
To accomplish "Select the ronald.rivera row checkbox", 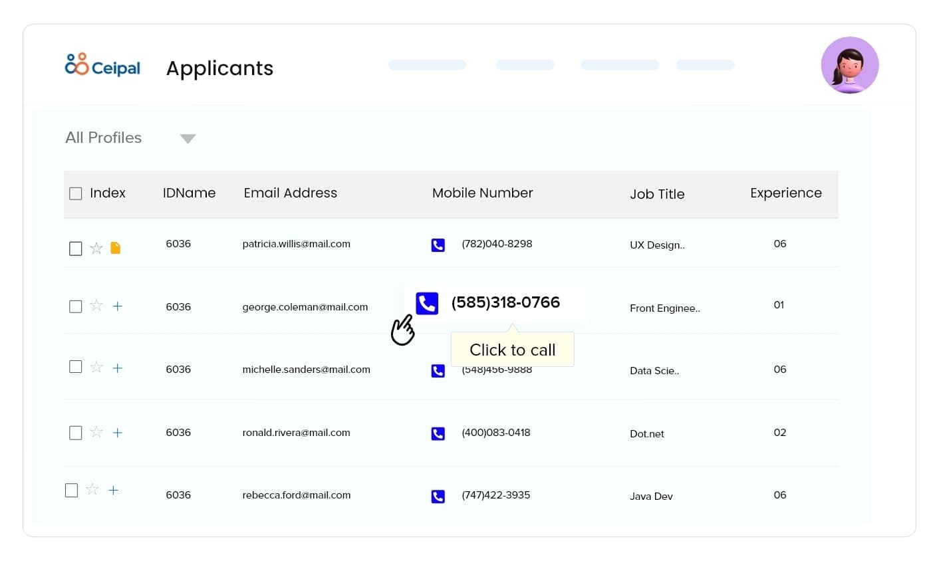I will point(76,433).
